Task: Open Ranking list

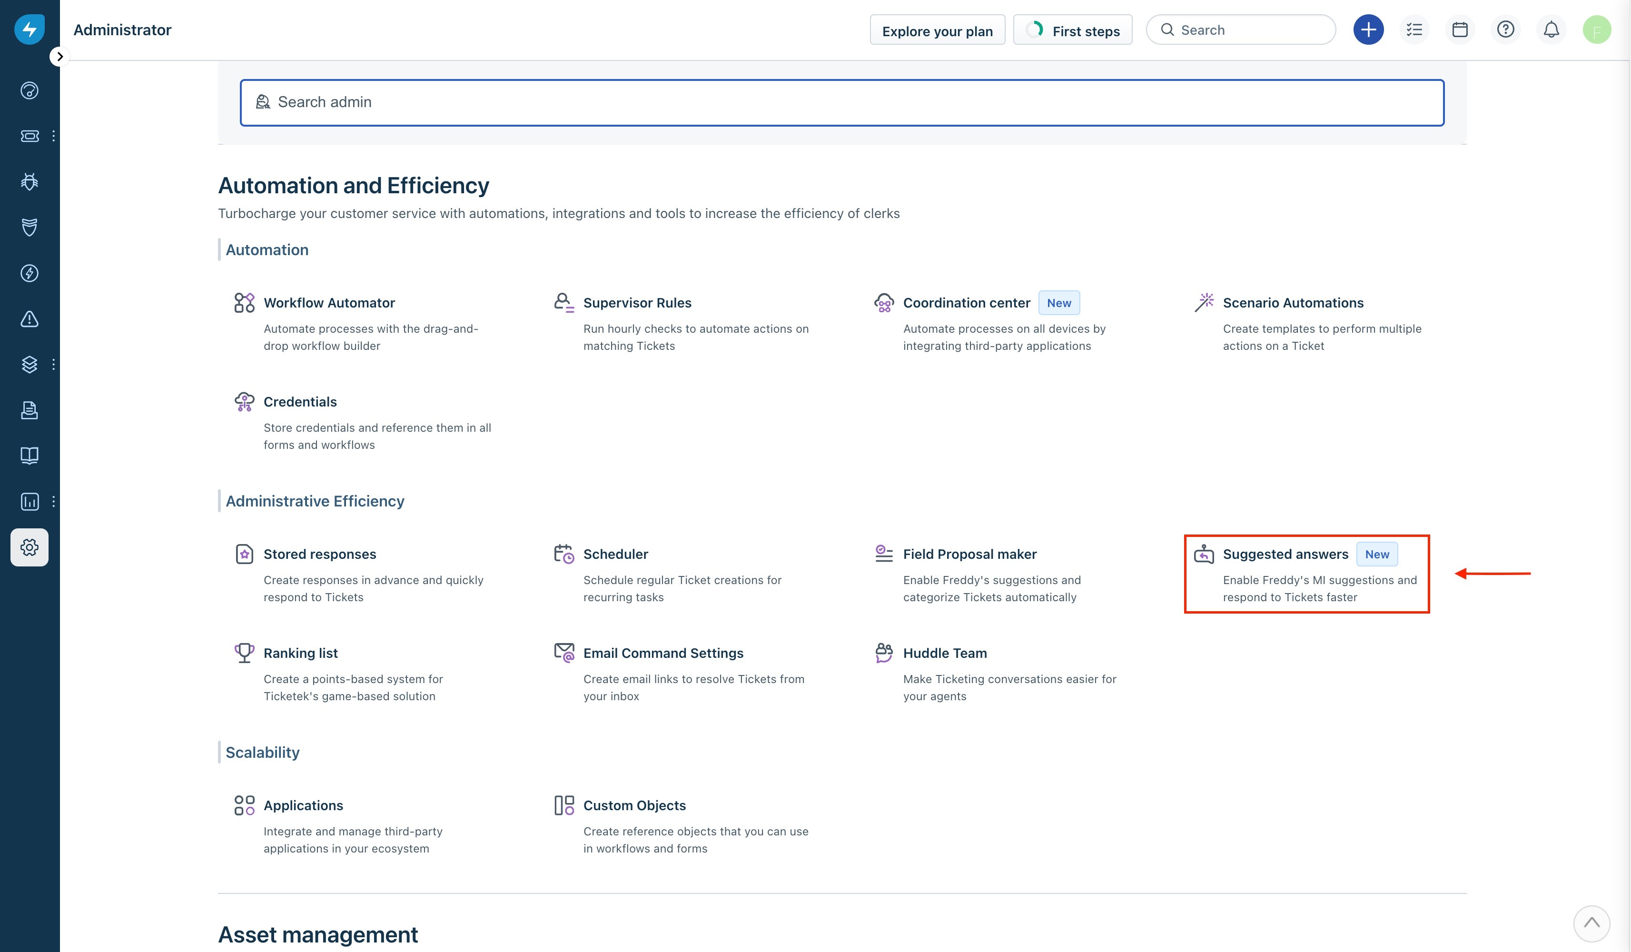Action: pyautogui.click(x=300, y=653)
